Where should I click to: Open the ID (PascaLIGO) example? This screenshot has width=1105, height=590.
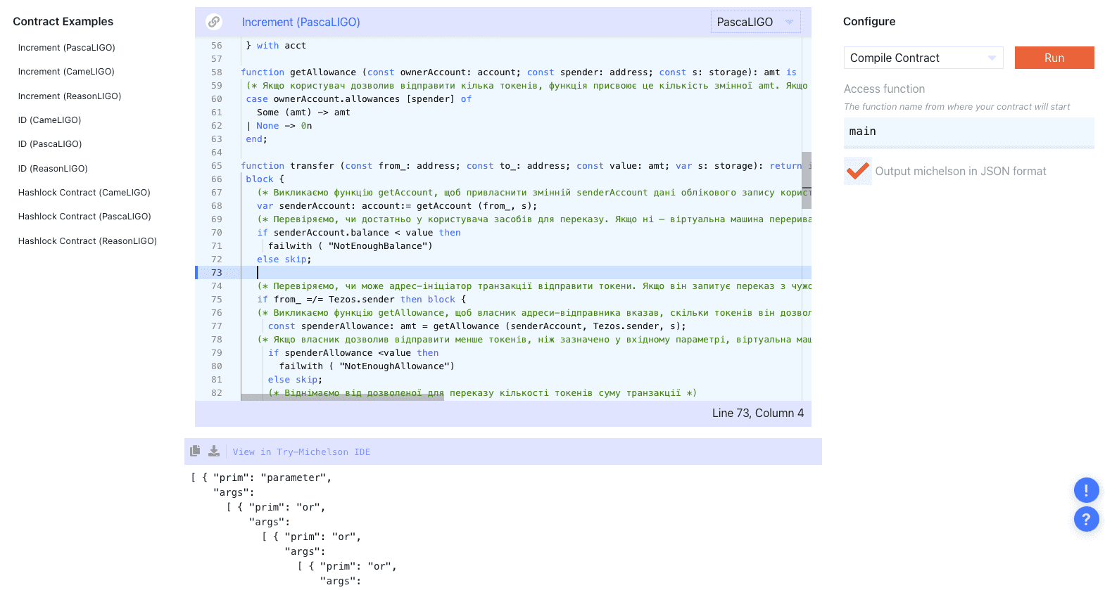(x=50, y=144)
